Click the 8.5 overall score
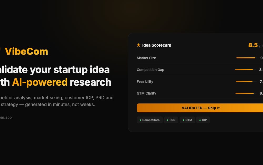263x165 pixels. point(253,45)
